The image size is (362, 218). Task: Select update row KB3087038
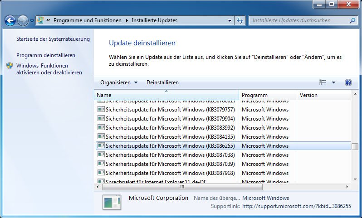[223, 155]
